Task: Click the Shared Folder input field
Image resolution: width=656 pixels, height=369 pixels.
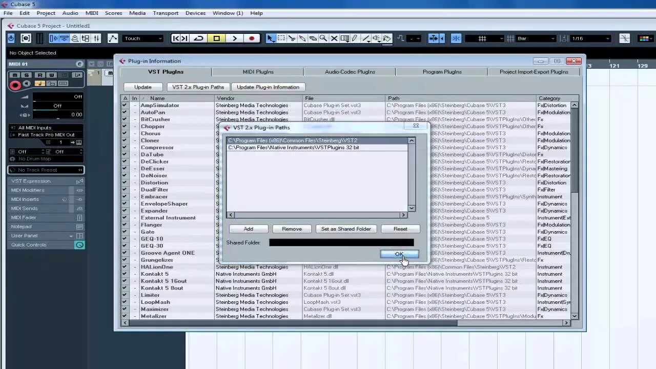Action: 341,242
